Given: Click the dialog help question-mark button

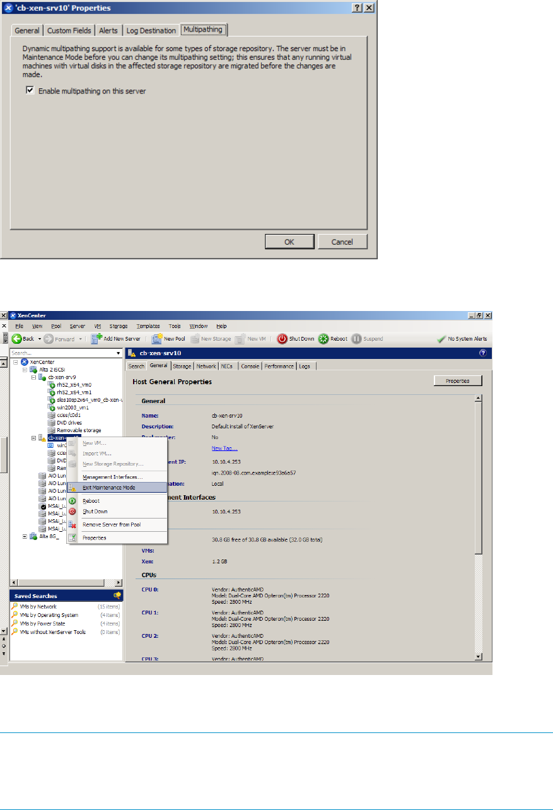Looking at the screenshot, I should coord(358,8).
